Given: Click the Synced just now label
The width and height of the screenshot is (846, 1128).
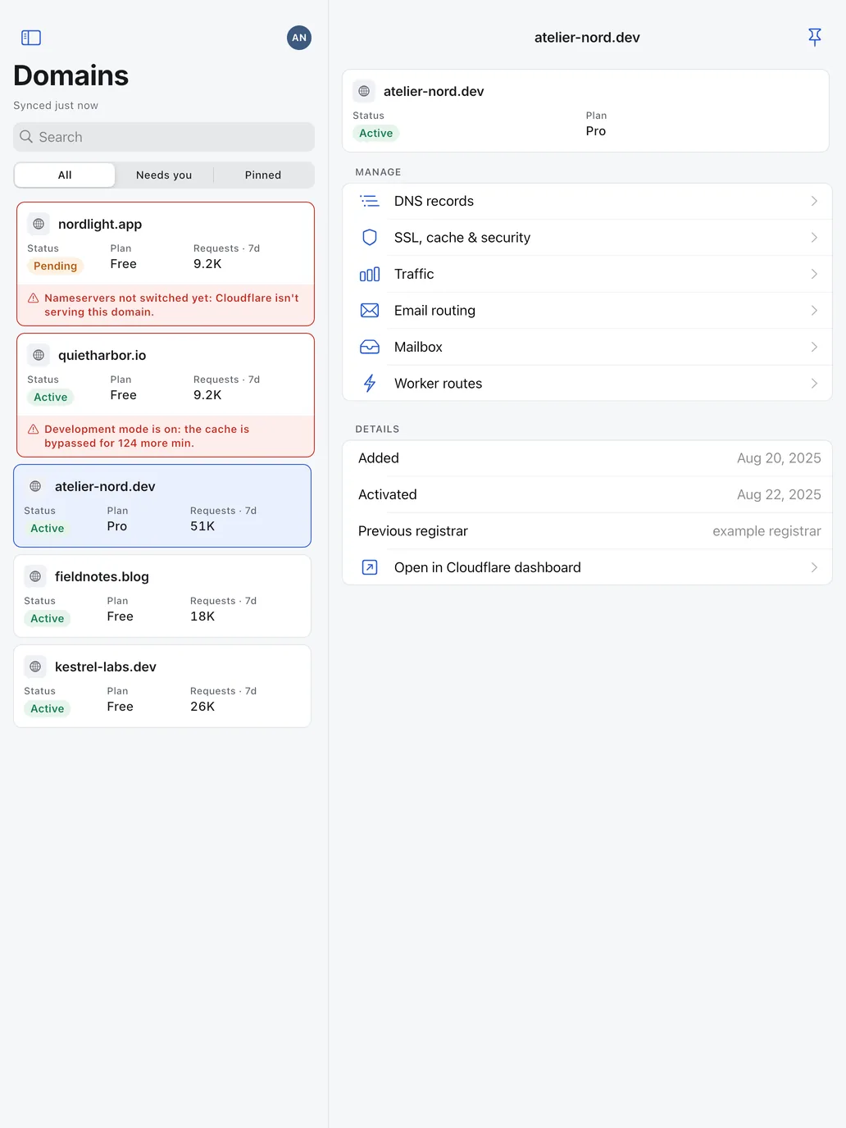Looking at the screenshot, I should [x=56, y=105].
